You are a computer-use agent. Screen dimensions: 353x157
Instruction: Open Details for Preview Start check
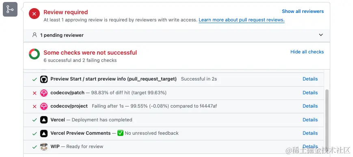coord(310,79)
